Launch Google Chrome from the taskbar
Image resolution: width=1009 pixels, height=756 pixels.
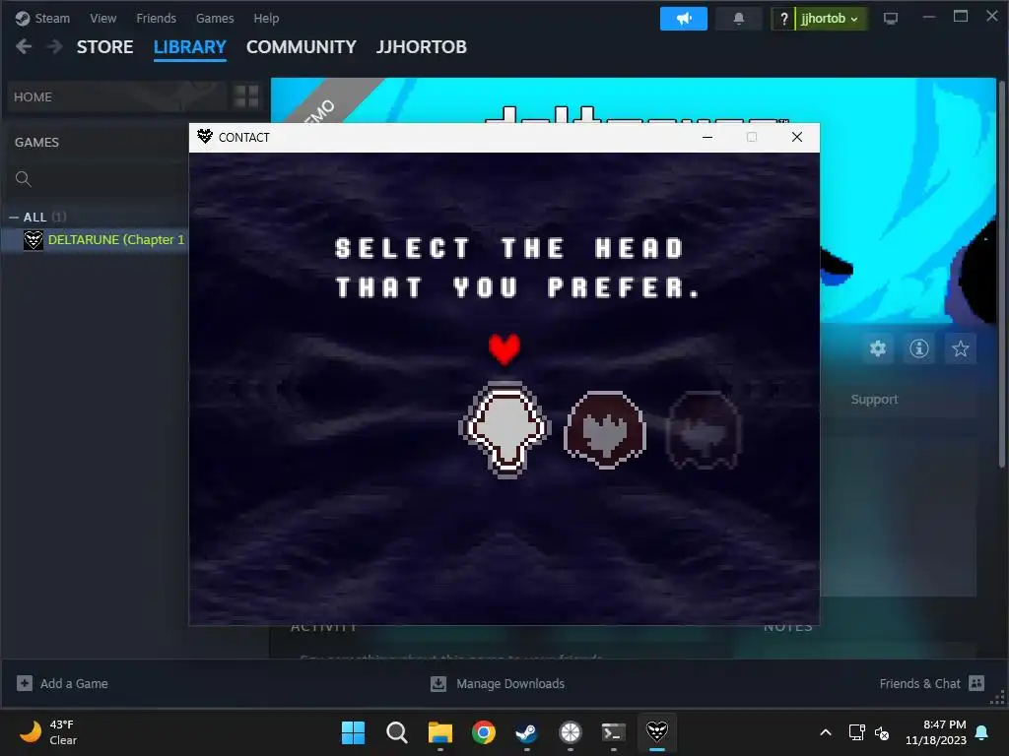click(483, 732)
